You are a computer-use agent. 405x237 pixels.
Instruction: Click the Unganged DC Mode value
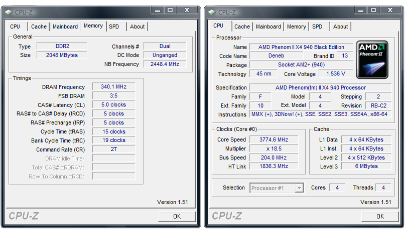tap(165, 55)
